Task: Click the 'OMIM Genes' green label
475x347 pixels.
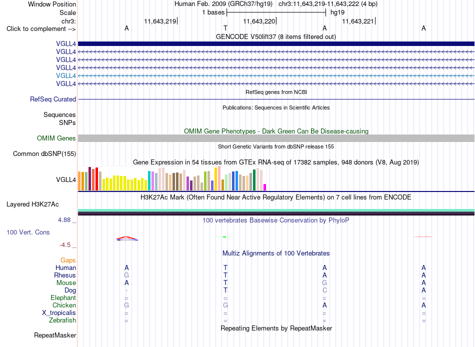Action: (x=56, y=138)
